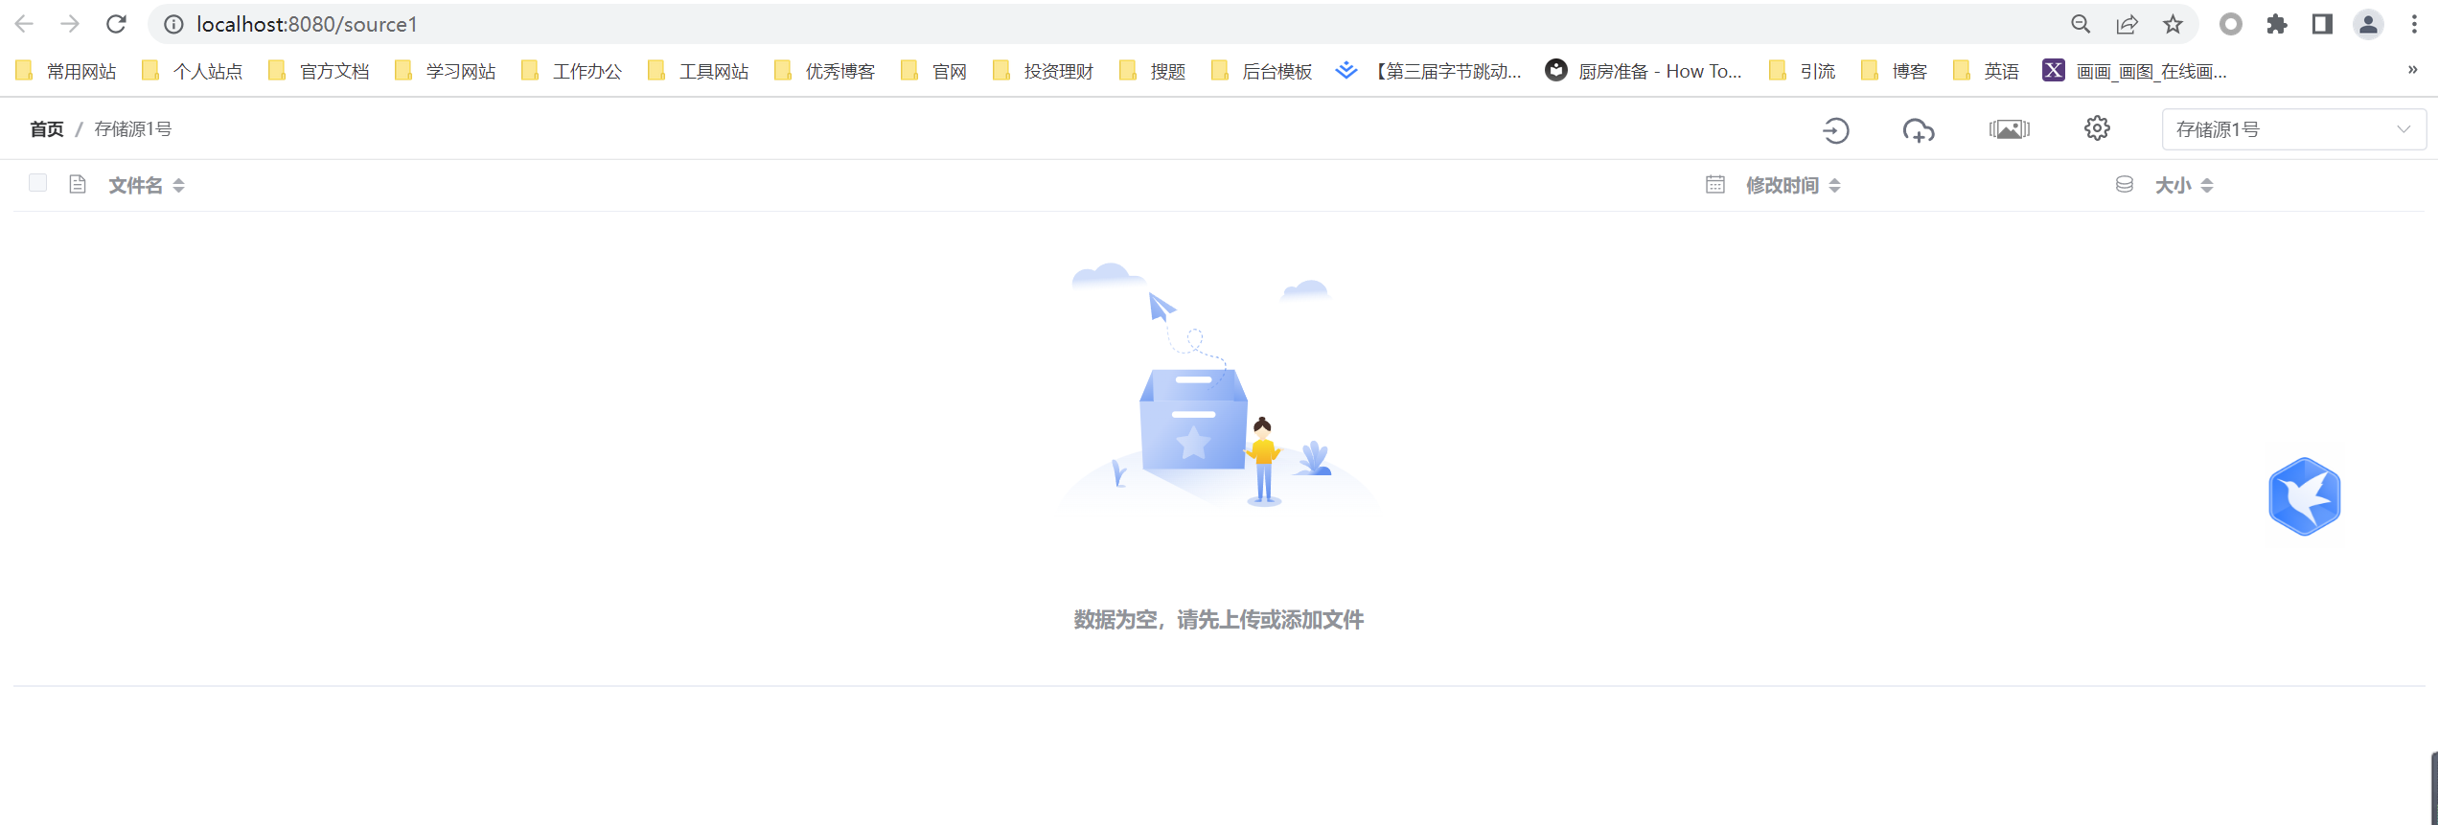Open the 英语 bookmark folder
2438x825 pixels.
coord(1986,71)
